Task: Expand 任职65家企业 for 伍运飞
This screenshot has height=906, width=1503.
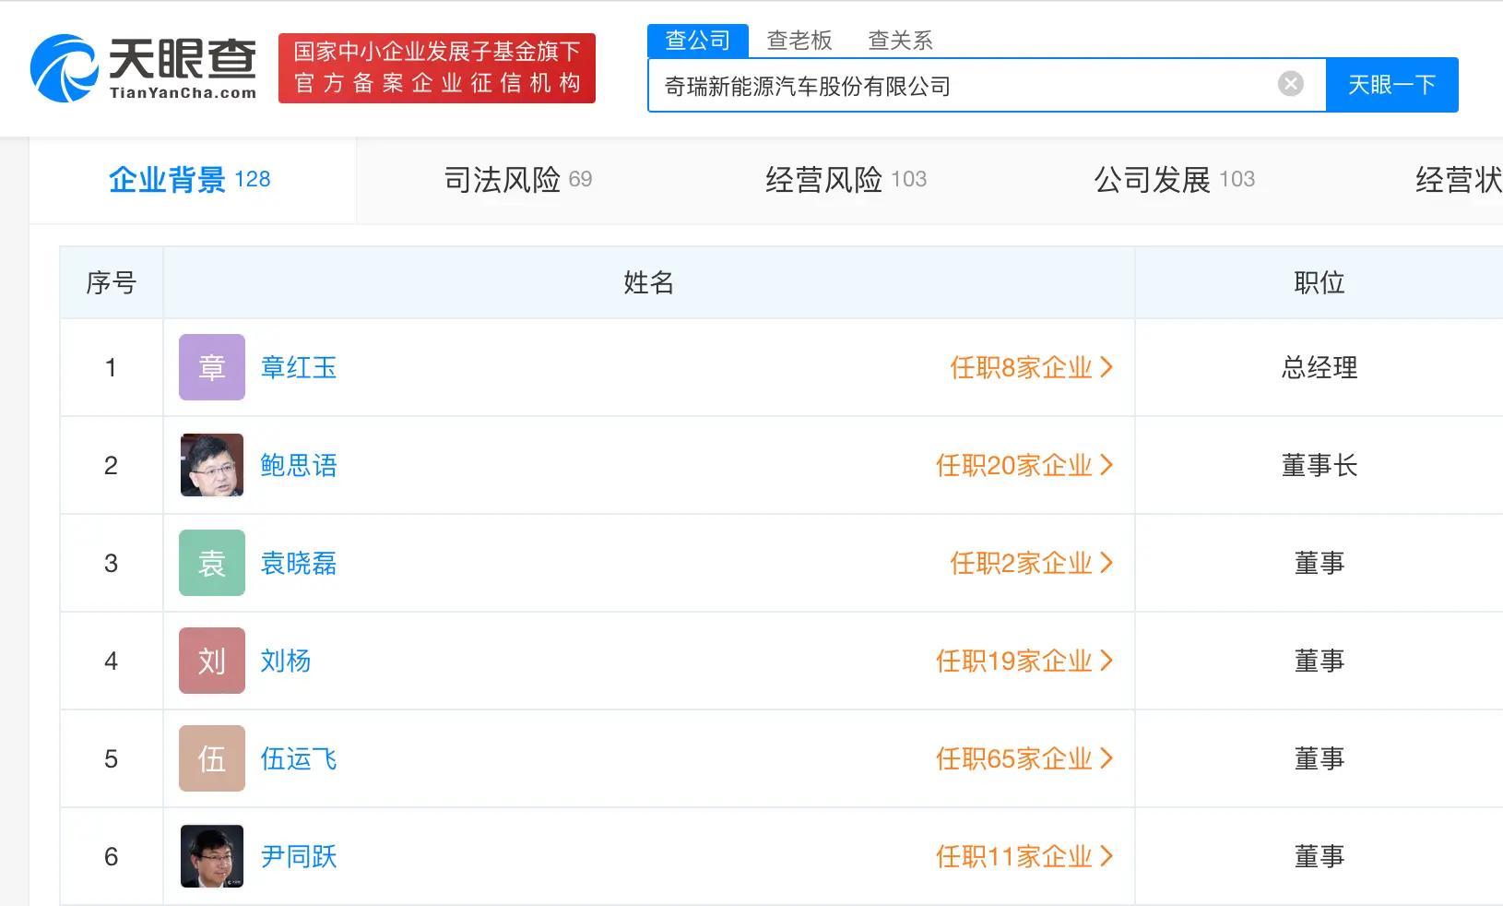Action: 1024,759
